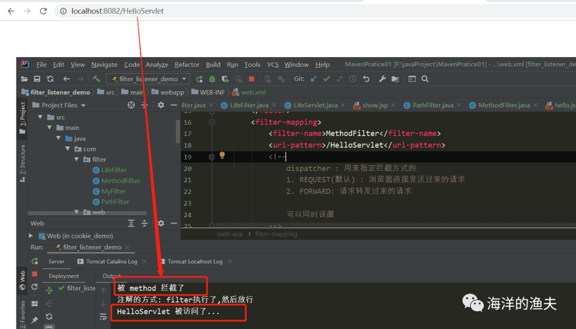Toggle the comment fold marker on line 19
The image size is (576, 329).
click(x=212, y=157)
